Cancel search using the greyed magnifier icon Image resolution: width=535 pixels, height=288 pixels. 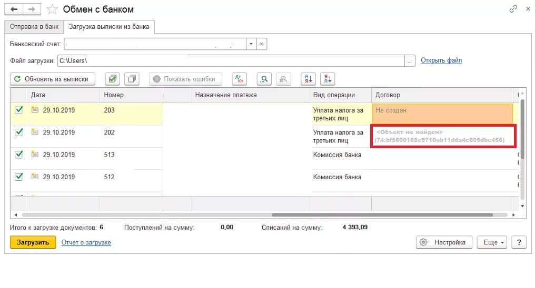(x=283, y=79)
